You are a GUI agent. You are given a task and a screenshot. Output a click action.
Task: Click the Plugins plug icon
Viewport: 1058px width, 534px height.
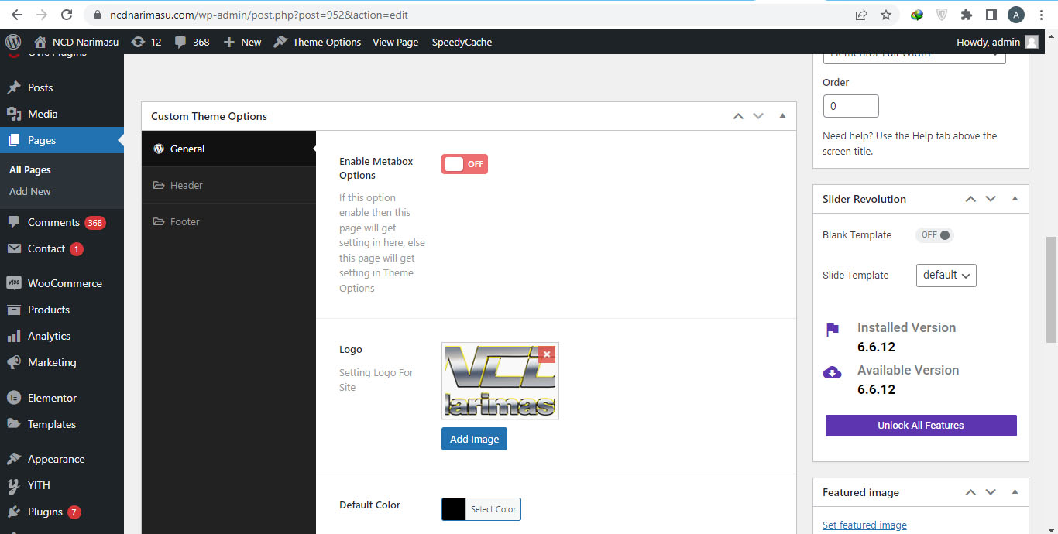[14, 512]
